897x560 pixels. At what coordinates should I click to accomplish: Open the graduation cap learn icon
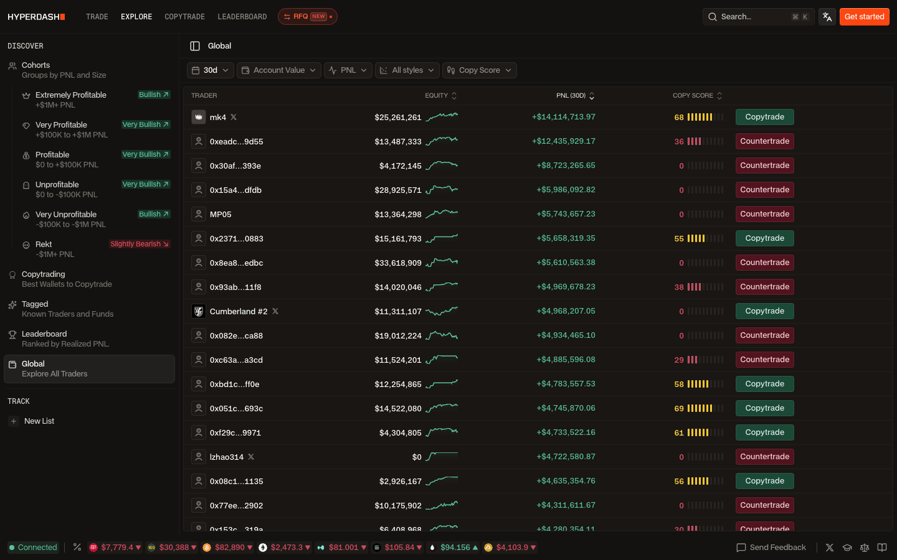click(x=847, y=548)
